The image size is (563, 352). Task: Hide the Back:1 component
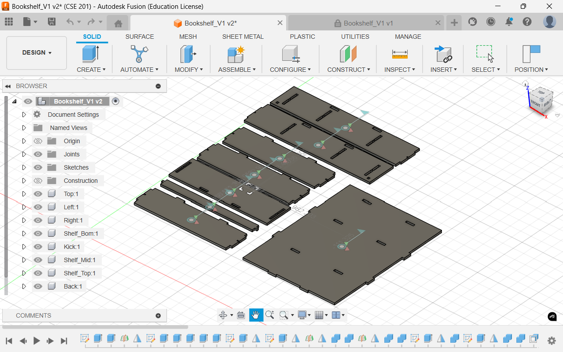click(x=38, y=286)
